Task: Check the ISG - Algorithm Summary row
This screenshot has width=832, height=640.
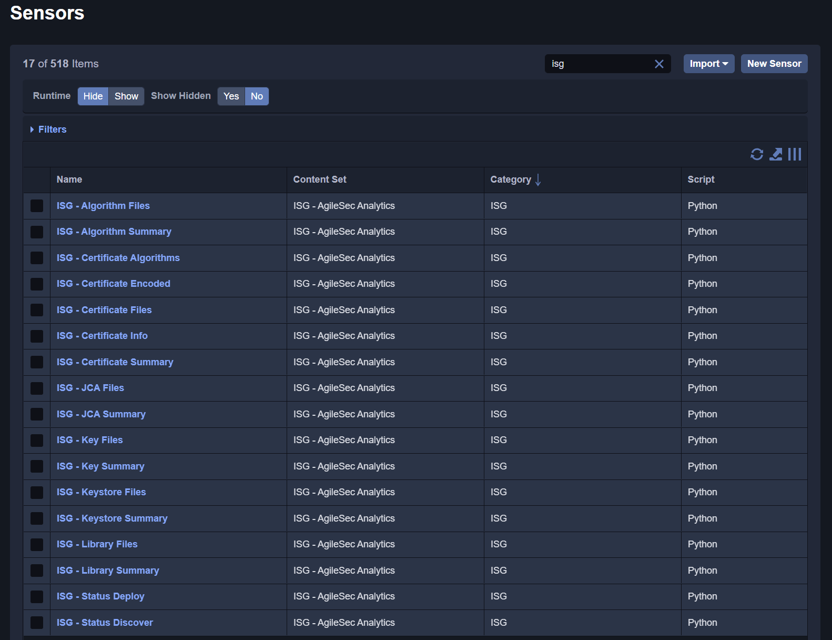Action: click(37, 232)
